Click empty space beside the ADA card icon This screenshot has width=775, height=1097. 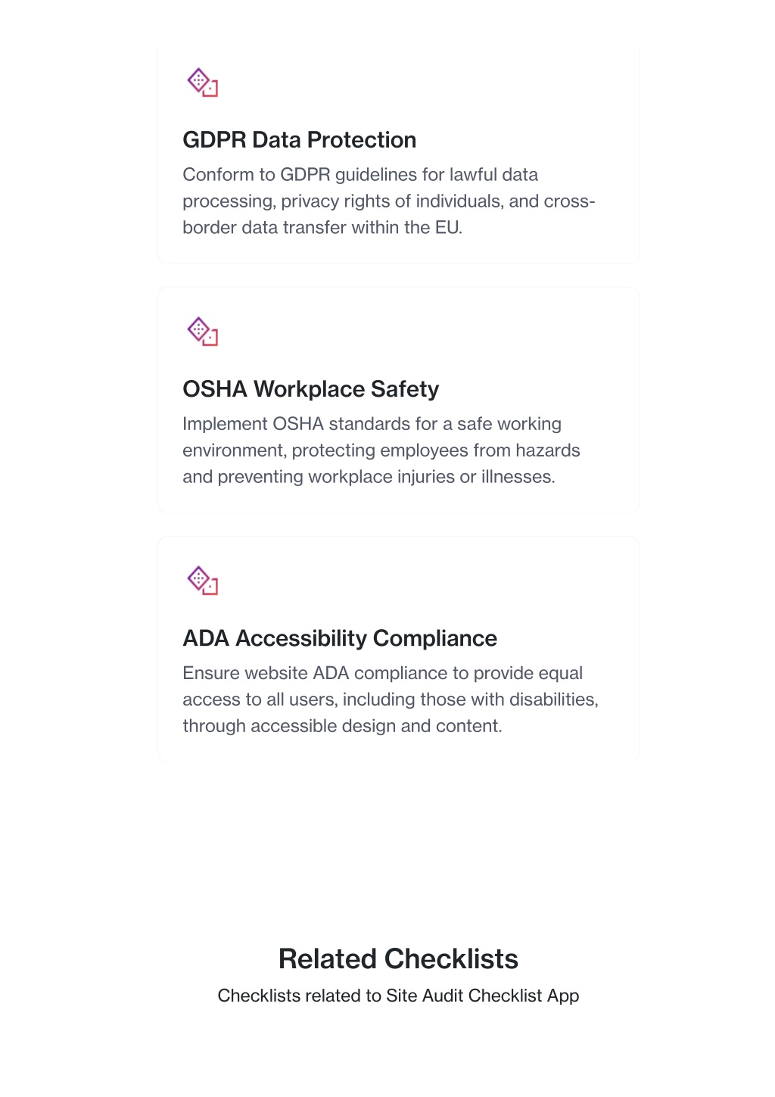coord(424,581)
